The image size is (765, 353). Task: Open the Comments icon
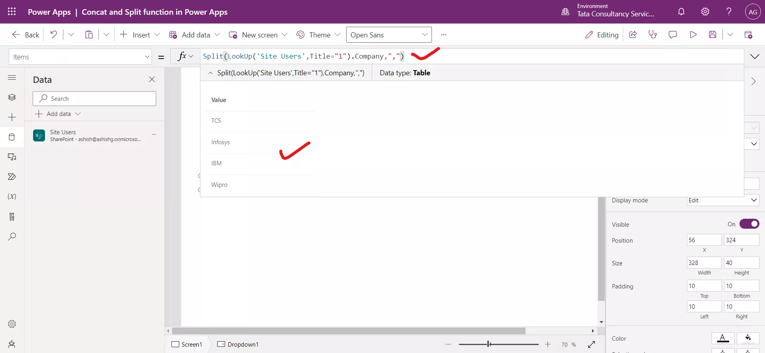click(x=673, y=35)
